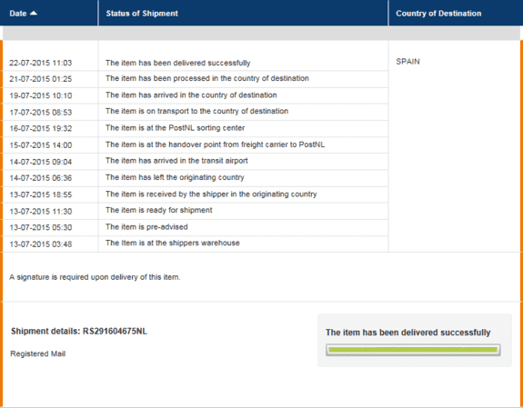Viewport: 523px width, 408px height.
Task: Click date 13-07-2015 03:48
Action: pyautogui.click(x=40, y=244)
